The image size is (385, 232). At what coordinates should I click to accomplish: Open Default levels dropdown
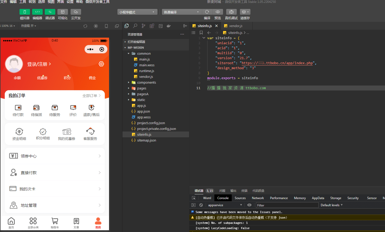[332, 205]
